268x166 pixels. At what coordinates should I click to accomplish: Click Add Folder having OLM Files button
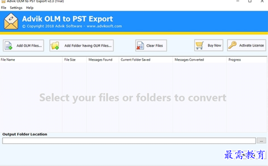pyautogui.click(x=82, y=45)
